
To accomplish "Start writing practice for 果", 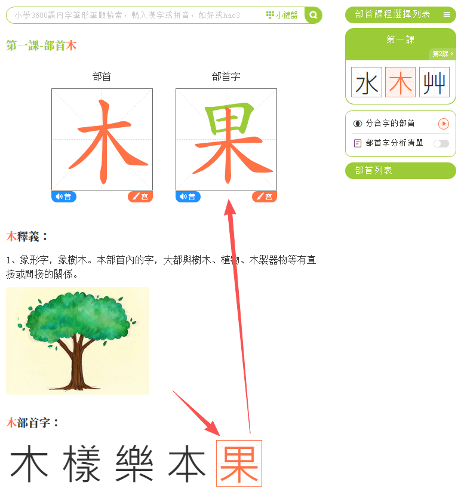I will pos(265,196).
